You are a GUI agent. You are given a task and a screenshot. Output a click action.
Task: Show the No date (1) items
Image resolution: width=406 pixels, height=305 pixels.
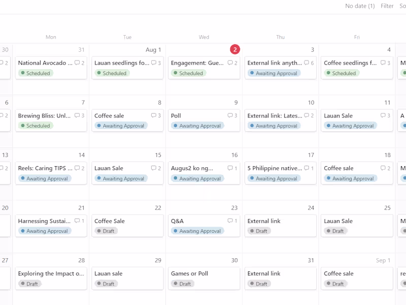tap(360, 6)
